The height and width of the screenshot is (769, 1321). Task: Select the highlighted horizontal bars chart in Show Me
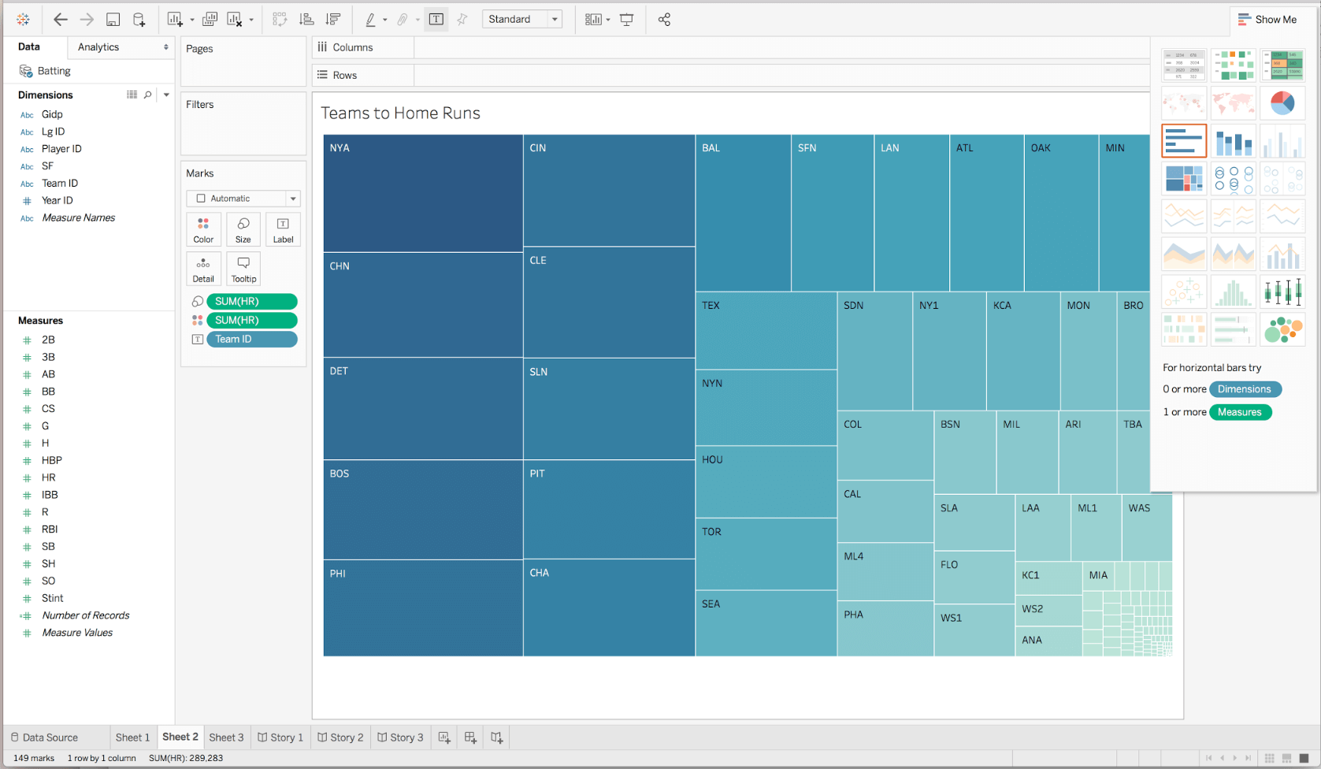(x=1183, y=140)
